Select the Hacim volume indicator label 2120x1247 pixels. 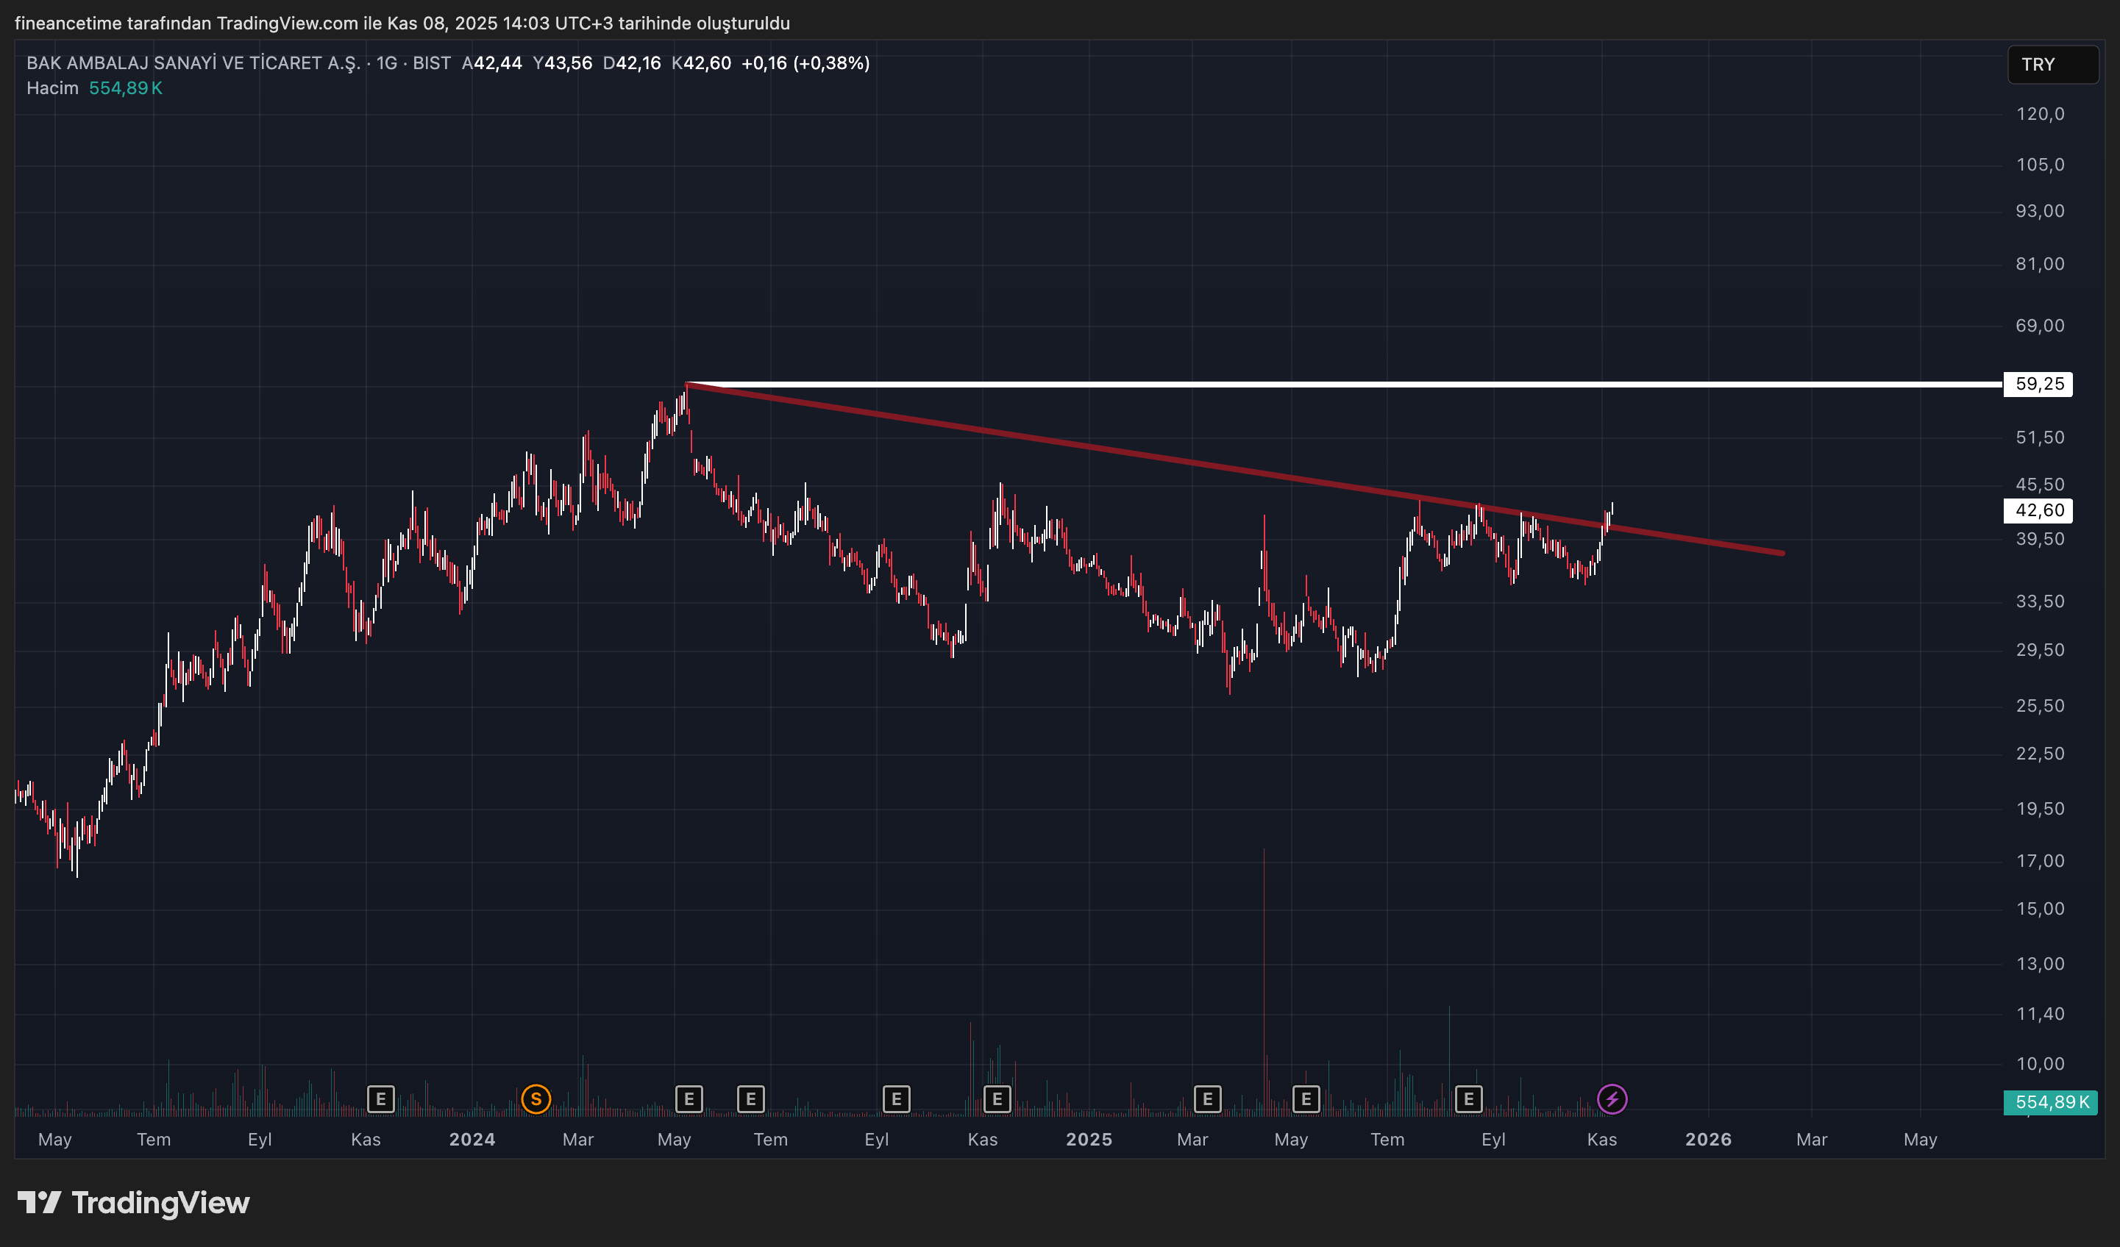pos(52,88)
